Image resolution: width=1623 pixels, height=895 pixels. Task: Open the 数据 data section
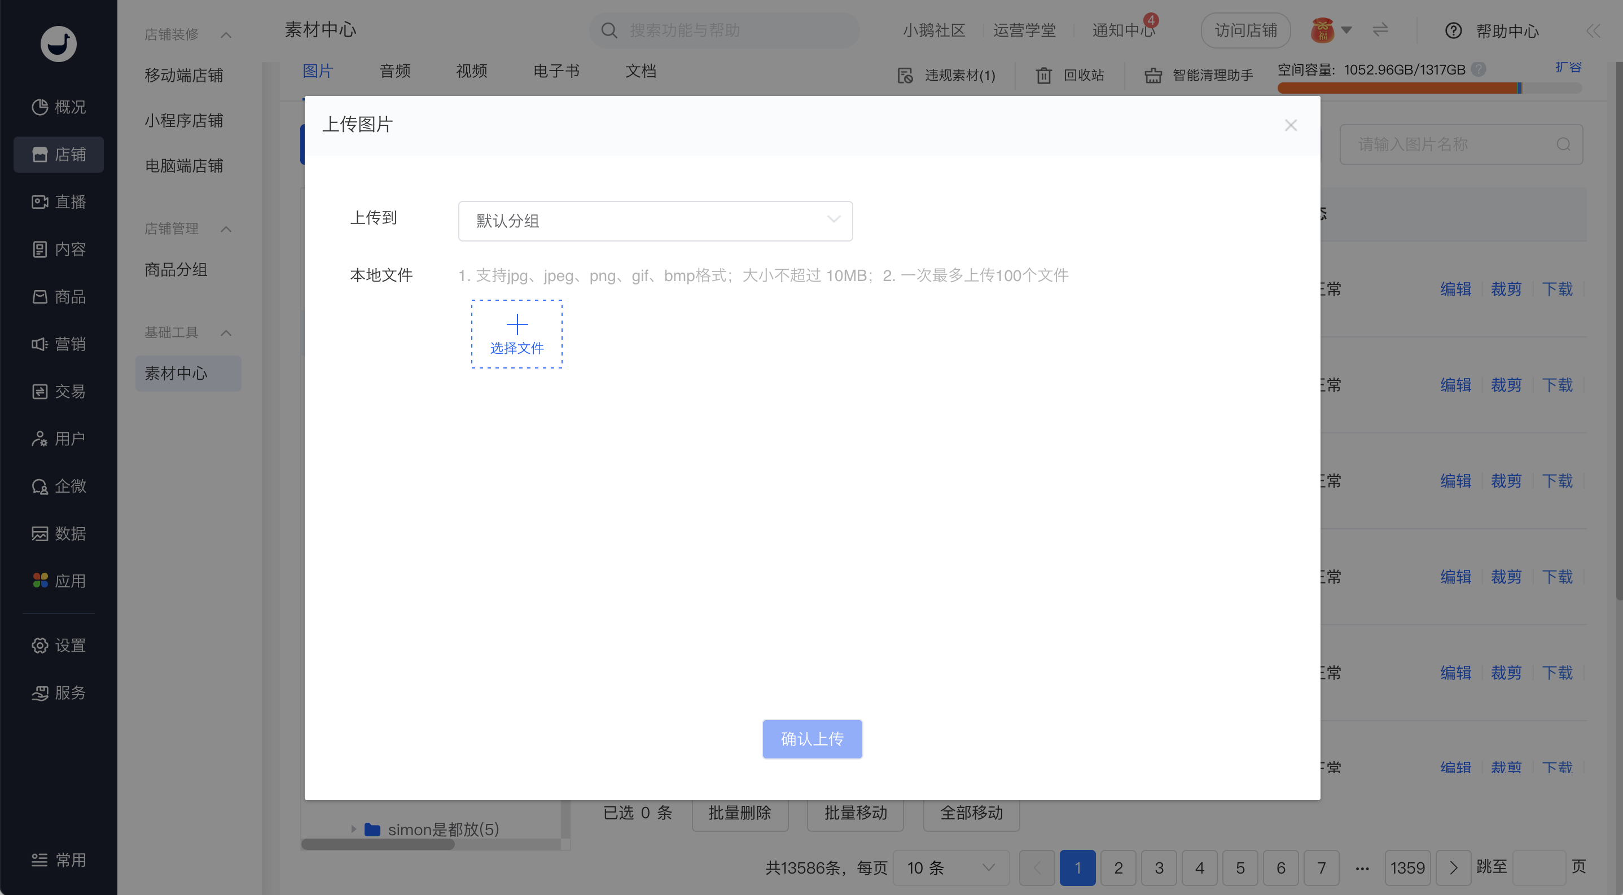point(59,533)
